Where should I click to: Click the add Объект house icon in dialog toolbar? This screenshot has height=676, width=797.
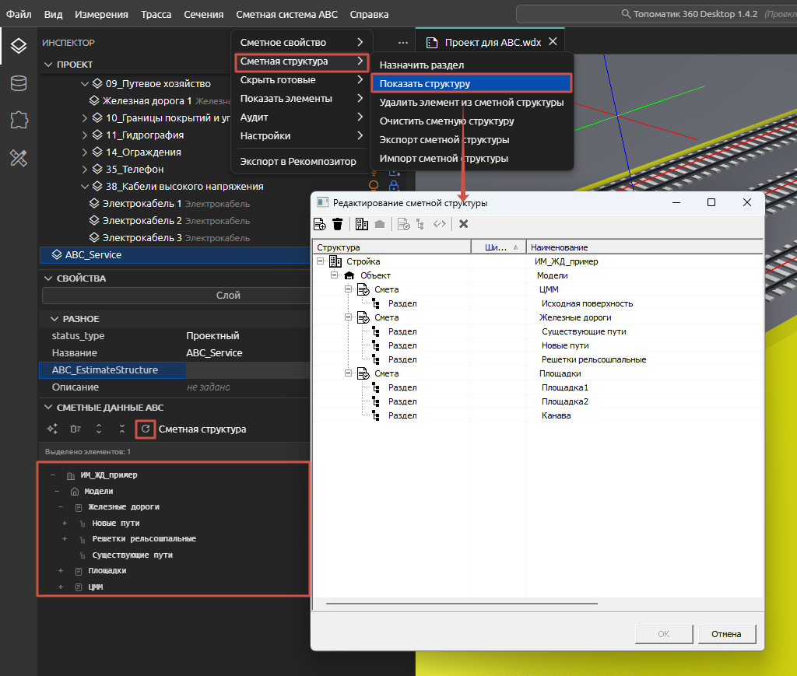click(380, 224)
